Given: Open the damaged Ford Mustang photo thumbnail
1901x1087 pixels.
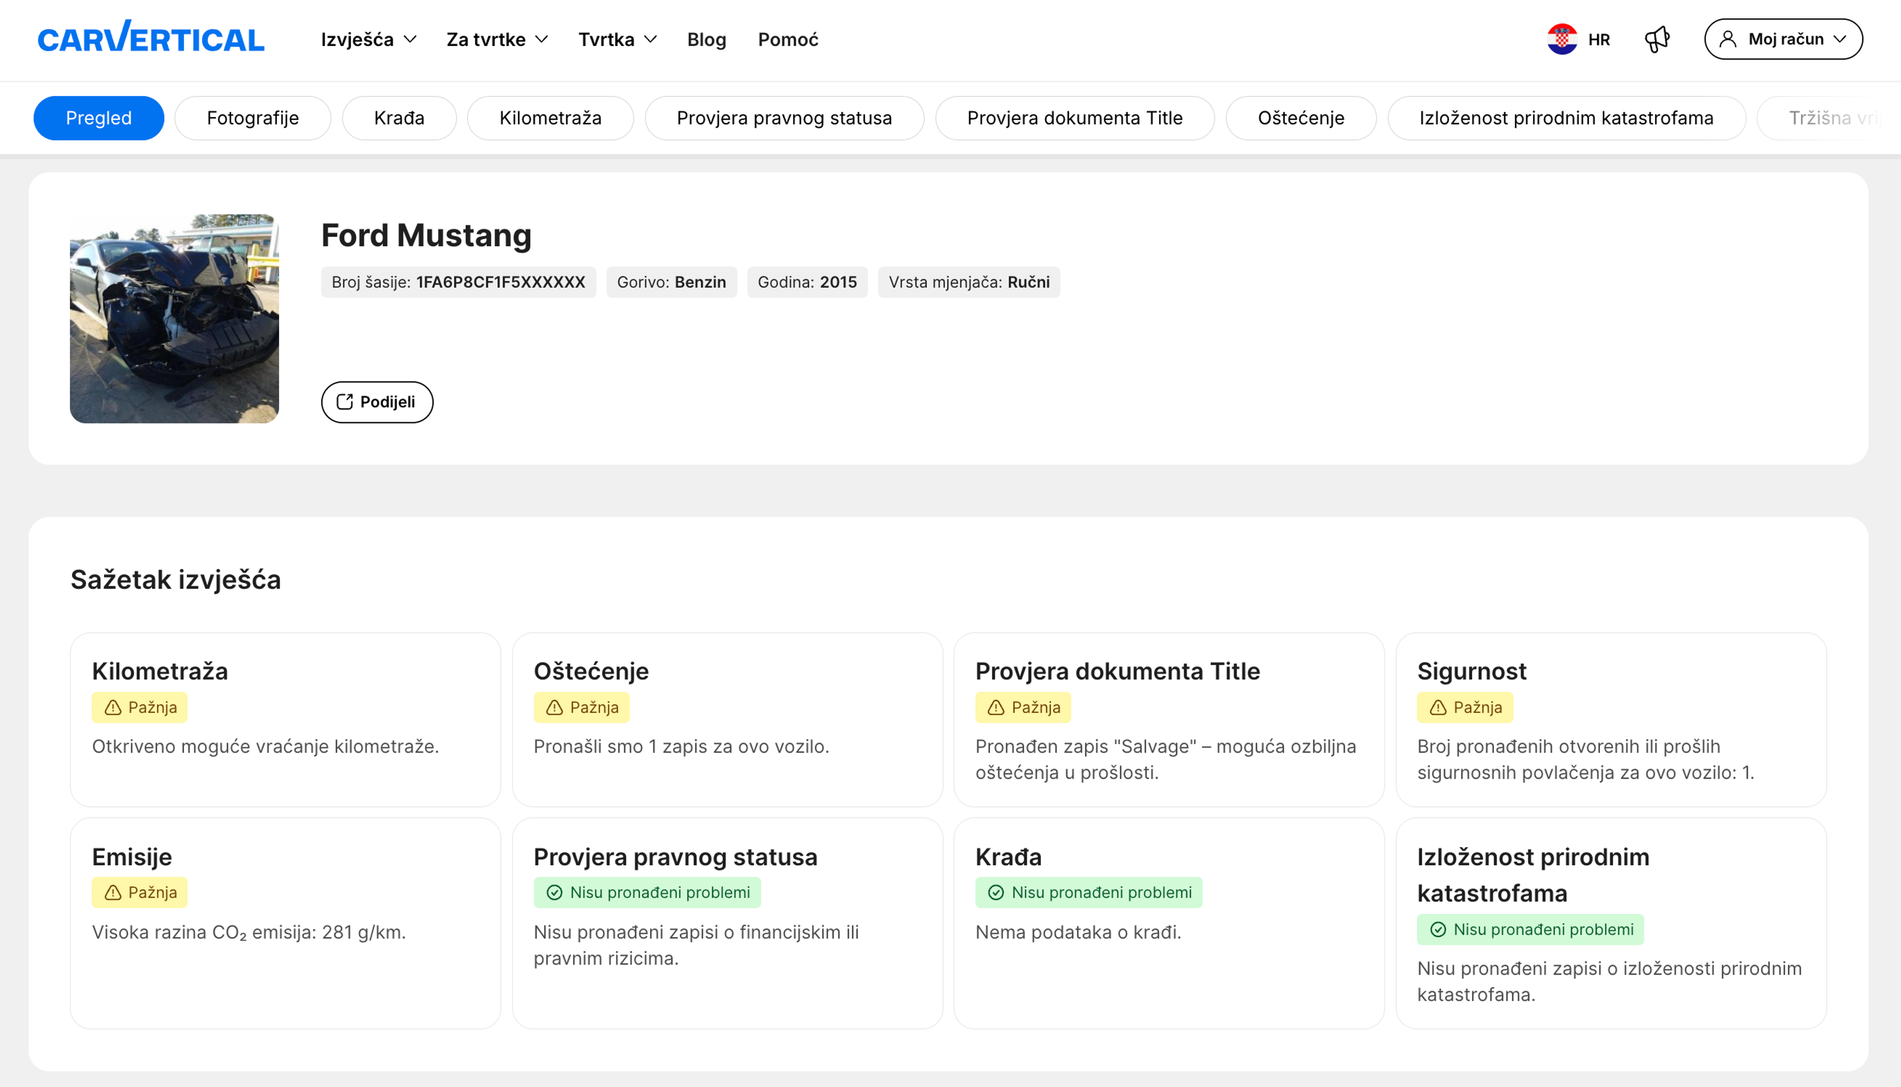Looking at the screenshot, I should (x=174, y=318).
